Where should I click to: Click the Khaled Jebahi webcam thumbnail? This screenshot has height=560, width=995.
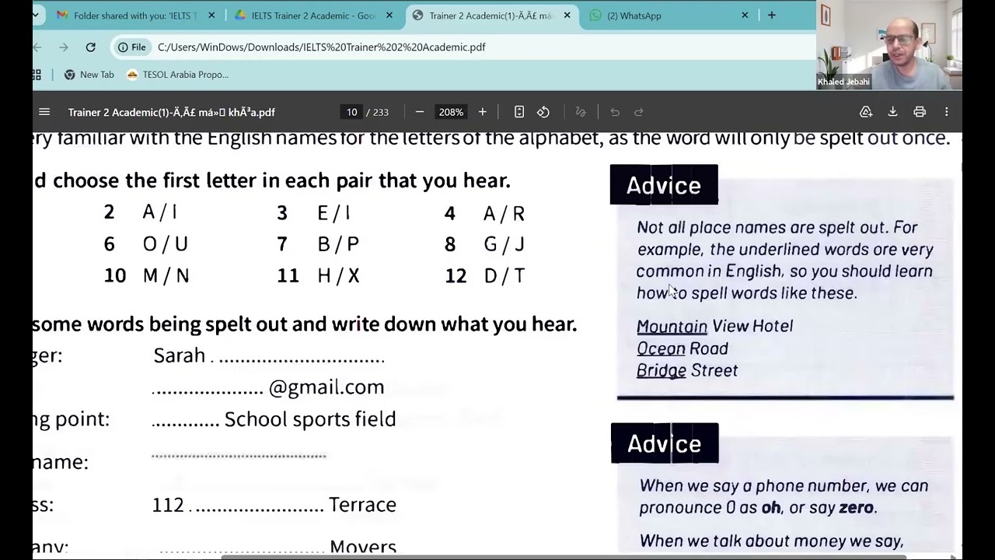pos(889,45)
